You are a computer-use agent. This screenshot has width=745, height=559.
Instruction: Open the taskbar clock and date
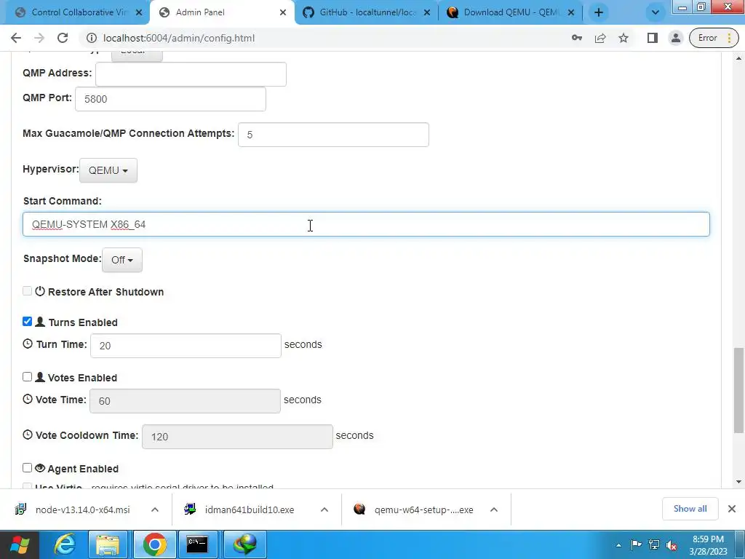tap(709, 545)
